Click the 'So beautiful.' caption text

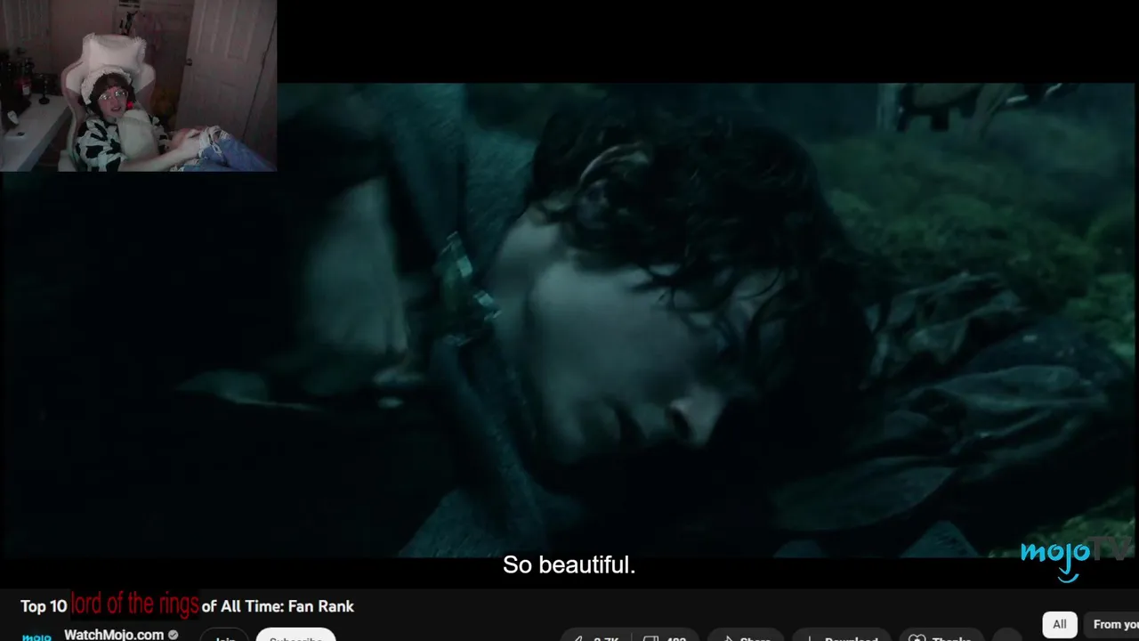[569, 564]
